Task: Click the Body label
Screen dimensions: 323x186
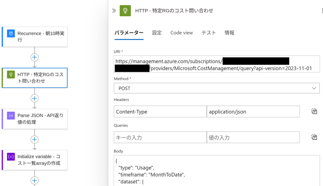Action: (x=119, y=151)
